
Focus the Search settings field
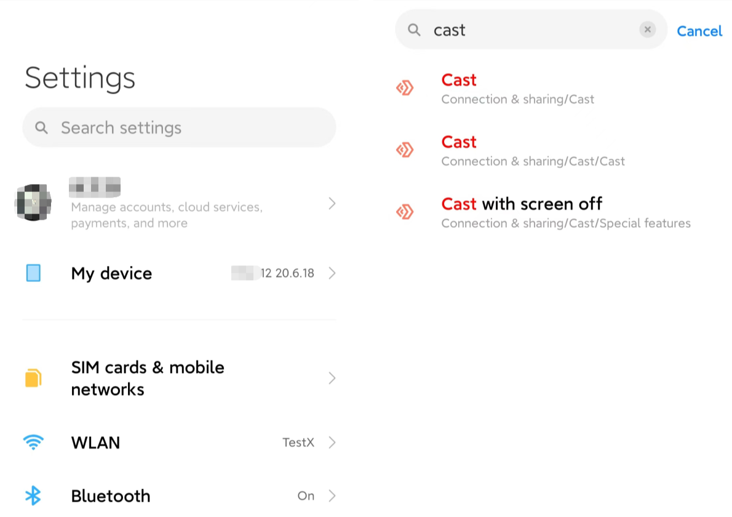[x=179, y=127]
